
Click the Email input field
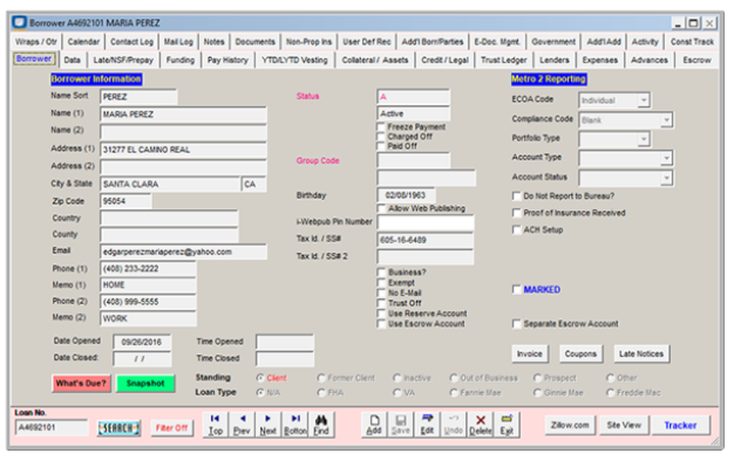tap(183, 252)
